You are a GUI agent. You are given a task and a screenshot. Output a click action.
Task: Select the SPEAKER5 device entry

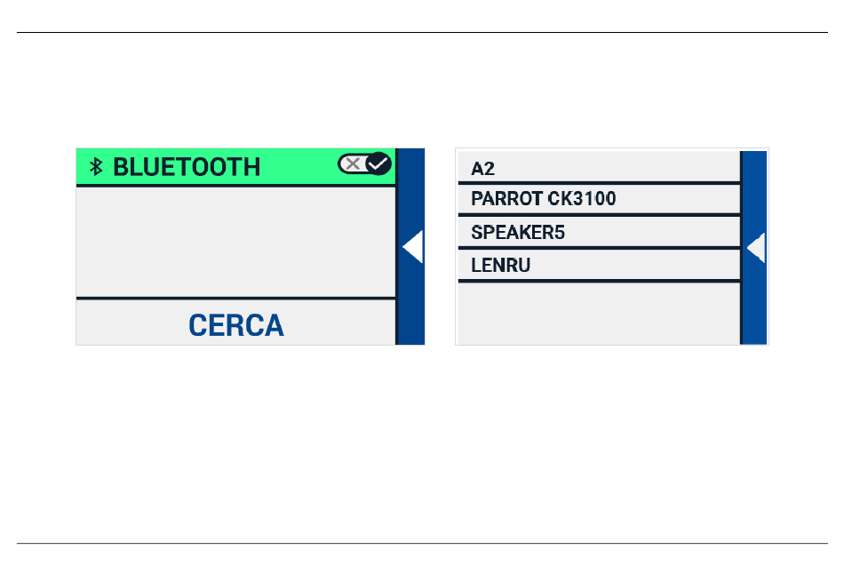click(518, 233)
